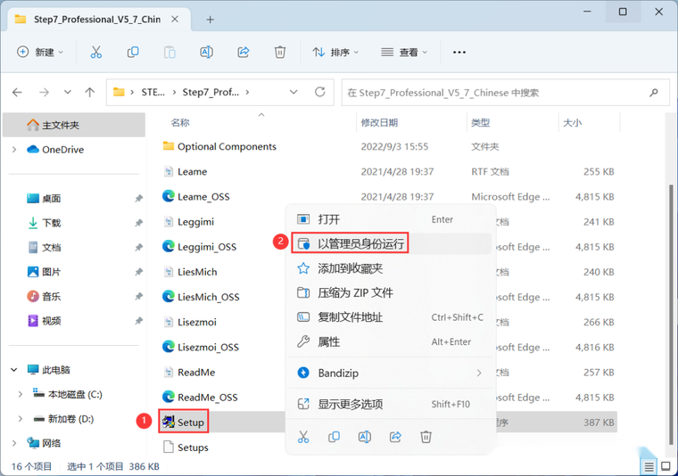The height and width of the screenshot is (476, 678).
Task: Expand the 本地磁盘 (C:) node
Action: pos(20,394)
